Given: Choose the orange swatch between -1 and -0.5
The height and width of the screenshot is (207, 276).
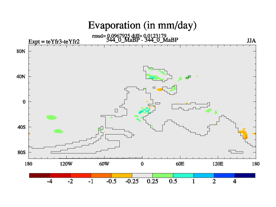Looking at the screenshot, I should tap(101, 175).
